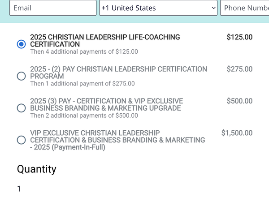Click the $125.00 price text

pos(239,37)
